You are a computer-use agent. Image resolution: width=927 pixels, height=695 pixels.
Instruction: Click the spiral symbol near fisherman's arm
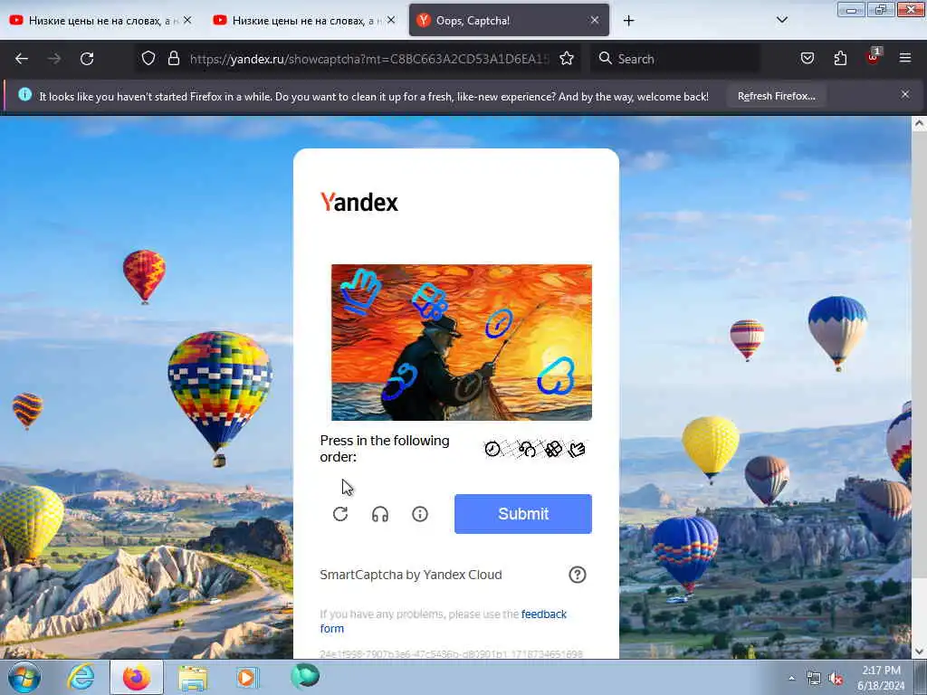400,381
